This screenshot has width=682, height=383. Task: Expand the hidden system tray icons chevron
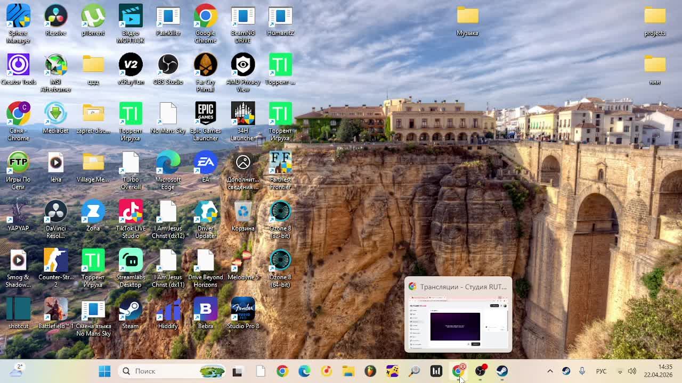pyautogui.click(x=550, y=371)
